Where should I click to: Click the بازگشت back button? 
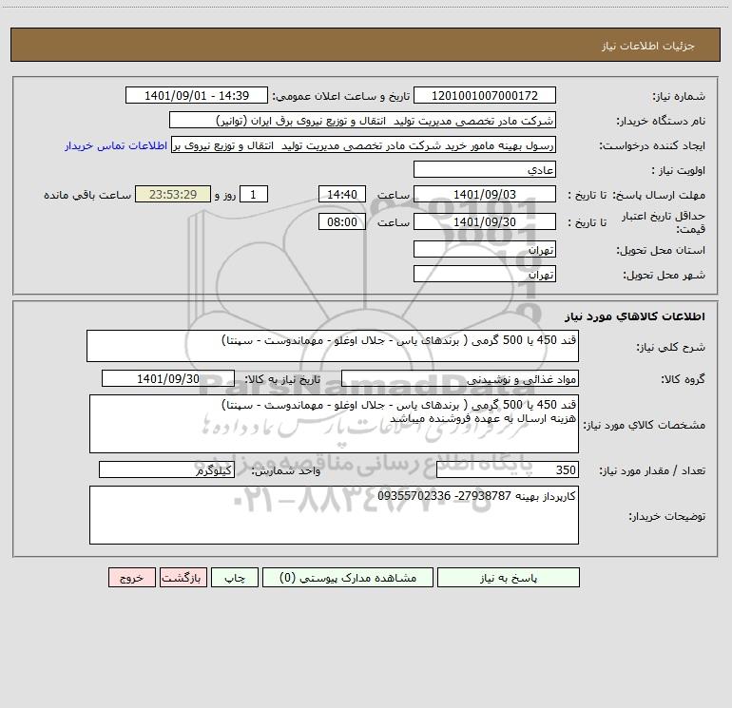(x=183, y=578)
